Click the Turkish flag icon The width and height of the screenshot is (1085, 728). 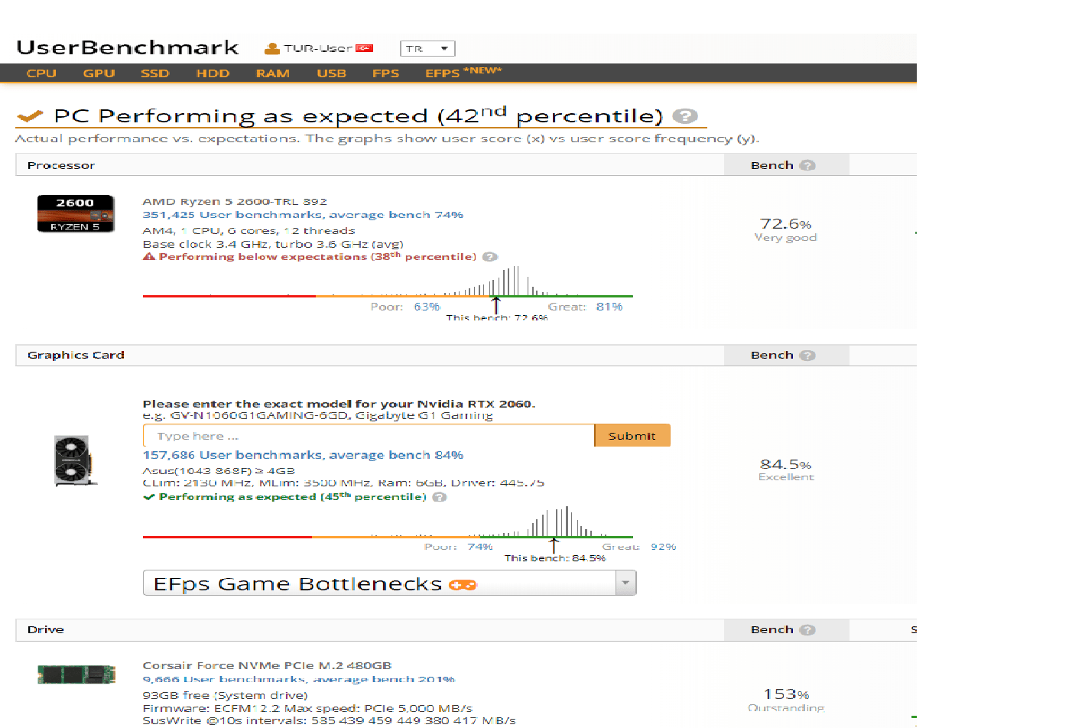tap(364, 48)
